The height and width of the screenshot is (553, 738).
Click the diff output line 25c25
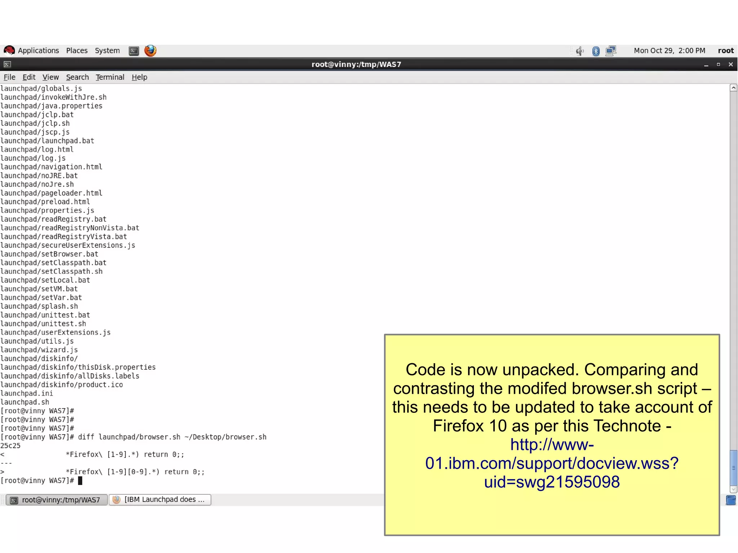(10, 446)
